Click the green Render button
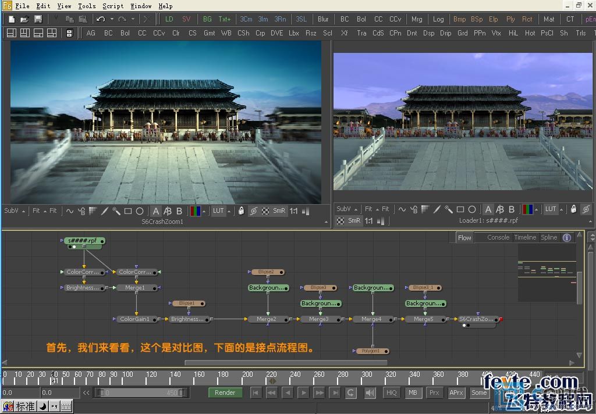 click(225, 392)
